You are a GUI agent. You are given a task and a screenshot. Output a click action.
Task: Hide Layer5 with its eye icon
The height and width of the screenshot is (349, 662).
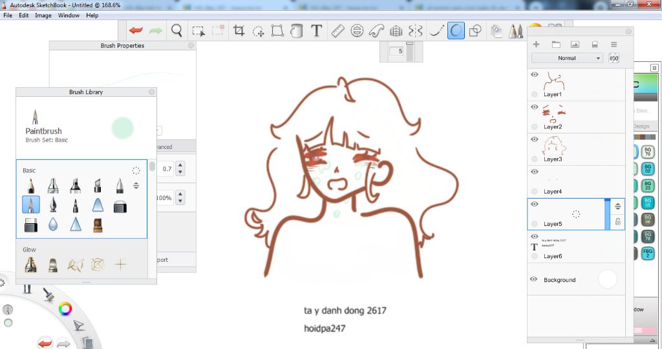point(535,204)
